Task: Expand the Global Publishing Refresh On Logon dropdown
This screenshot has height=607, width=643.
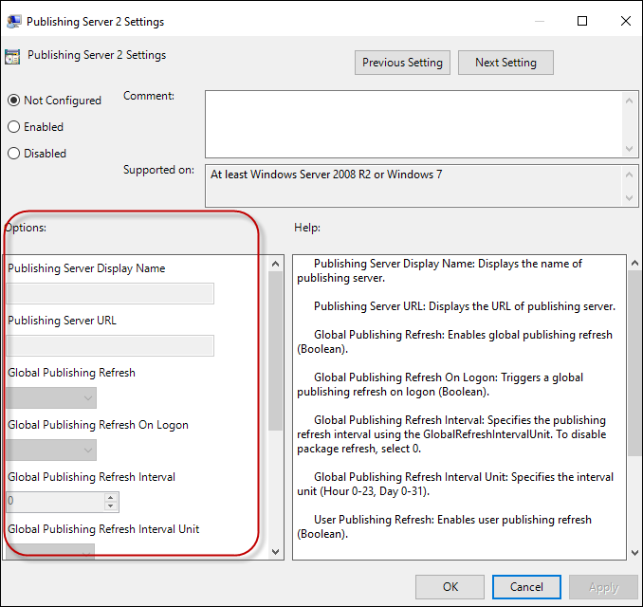Action: click(x=52, y=450)
